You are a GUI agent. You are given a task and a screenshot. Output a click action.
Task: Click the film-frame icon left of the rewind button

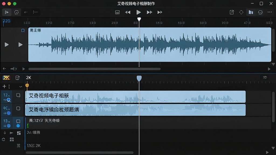(x=117, y=12)
